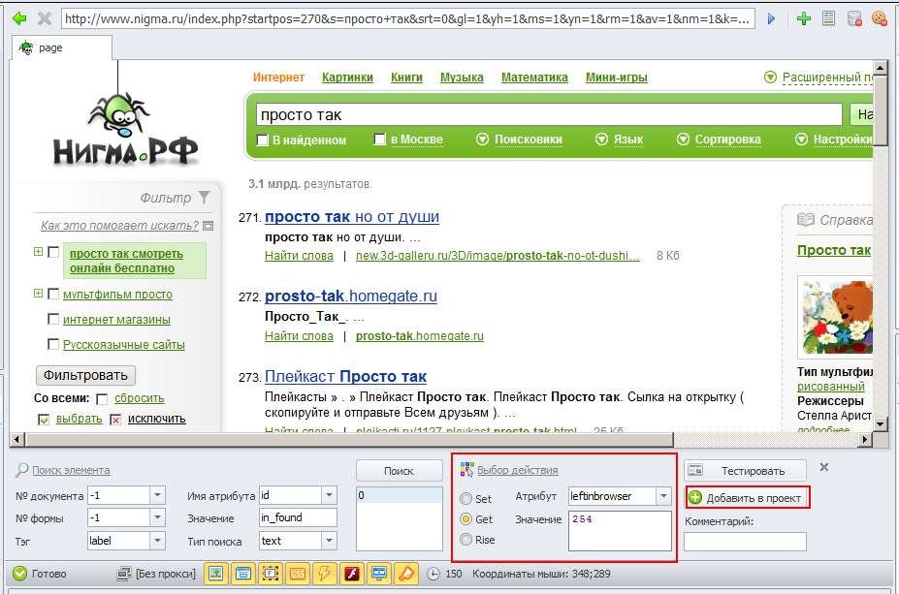Open result 'Плейкаст Просто так'

pyautogui.click(x=345, y=377)
